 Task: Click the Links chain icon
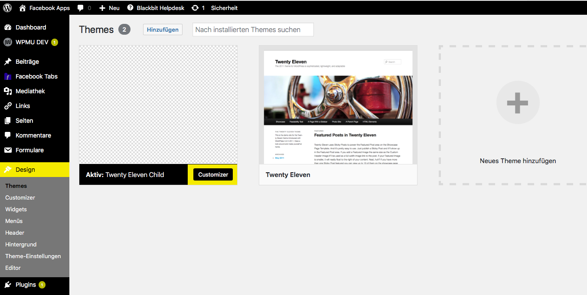coord(8,106)
